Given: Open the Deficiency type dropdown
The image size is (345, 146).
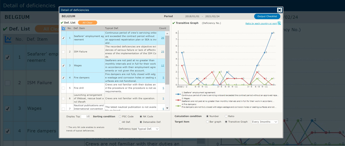Looking at the screenshot, I should click(148, 129).
